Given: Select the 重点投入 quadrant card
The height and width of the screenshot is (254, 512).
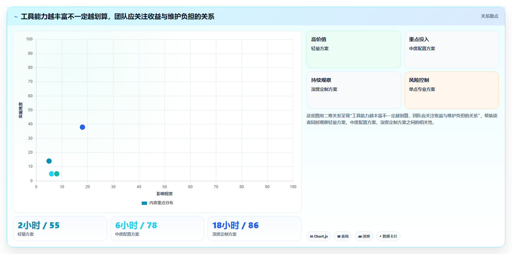Looking at the screenshot, I should (452, 49).
